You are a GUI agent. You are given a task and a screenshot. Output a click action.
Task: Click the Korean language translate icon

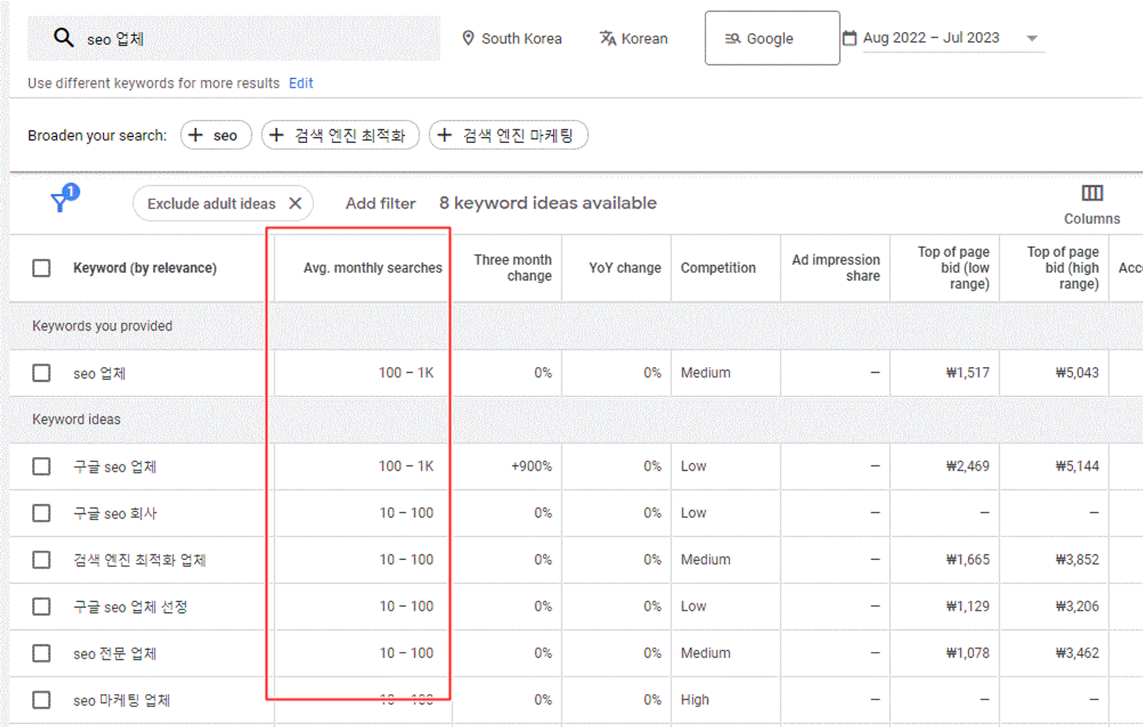coord(607,38)
